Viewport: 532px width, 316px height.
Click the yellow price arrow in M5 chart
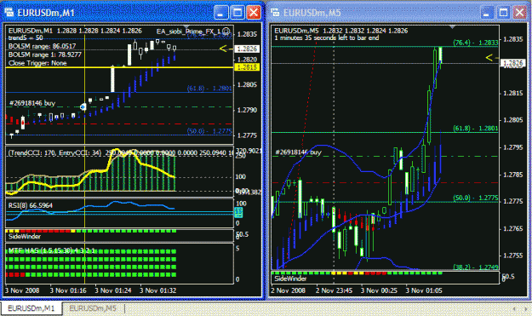click(490, 58)
